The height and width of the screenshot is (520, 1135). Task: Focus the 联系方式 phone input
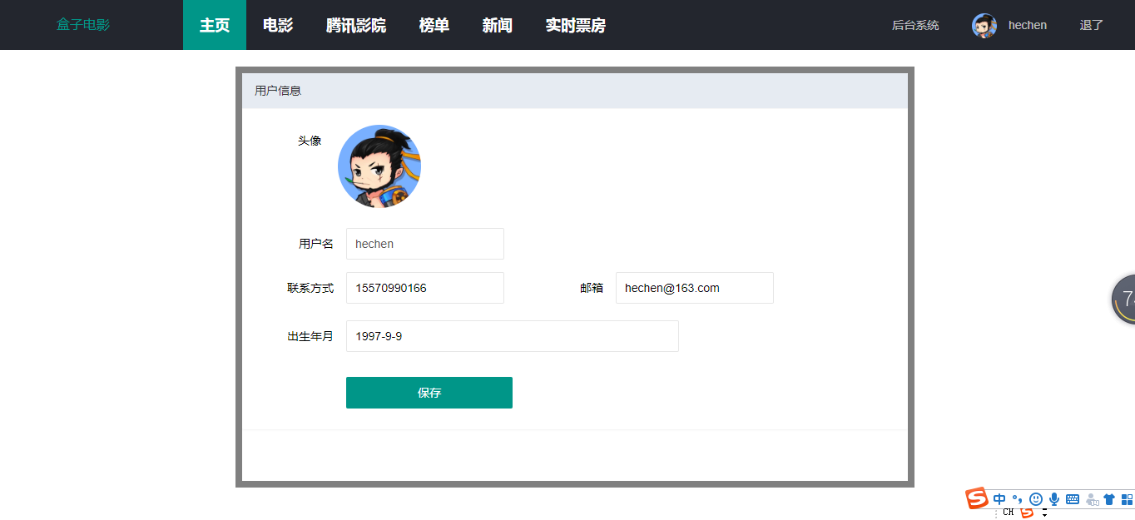tap(425, 288)
